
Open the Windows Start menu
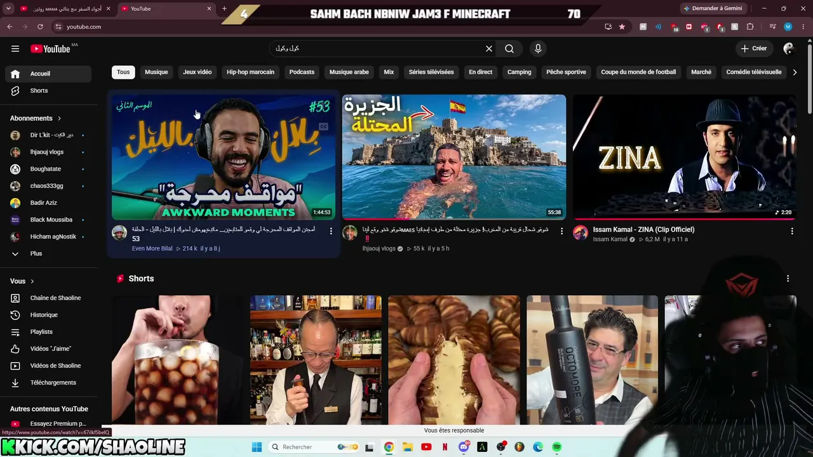coord(257,447)
